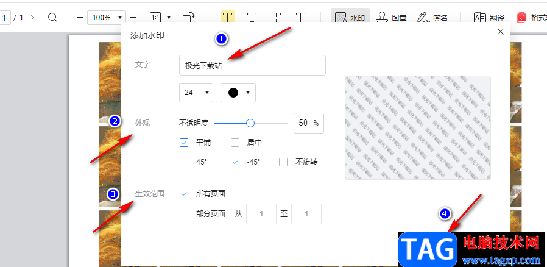Enable the 部分页面 partial pages checkbox
The image size is (547, 267).
(184, 214)
